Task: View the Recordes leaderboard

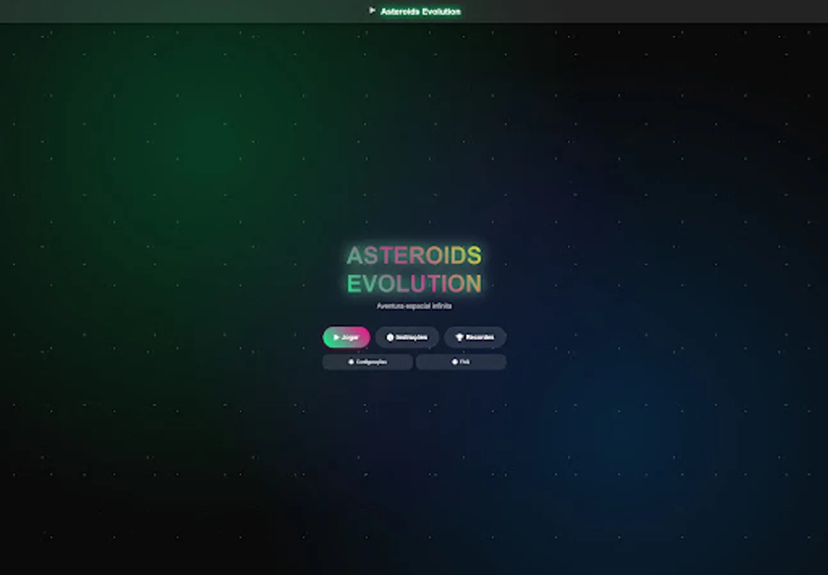Action: coord(475,337)
